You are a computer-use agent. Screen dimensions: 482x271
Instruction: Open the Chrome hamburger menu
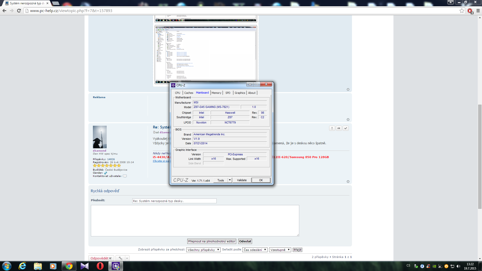click(x=478, y=11)
